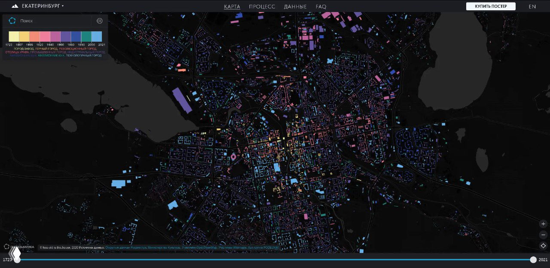
Task: Click the mountain logo next to ЕКАТЕРИНБУРГ
Action: tap(15, 6)
